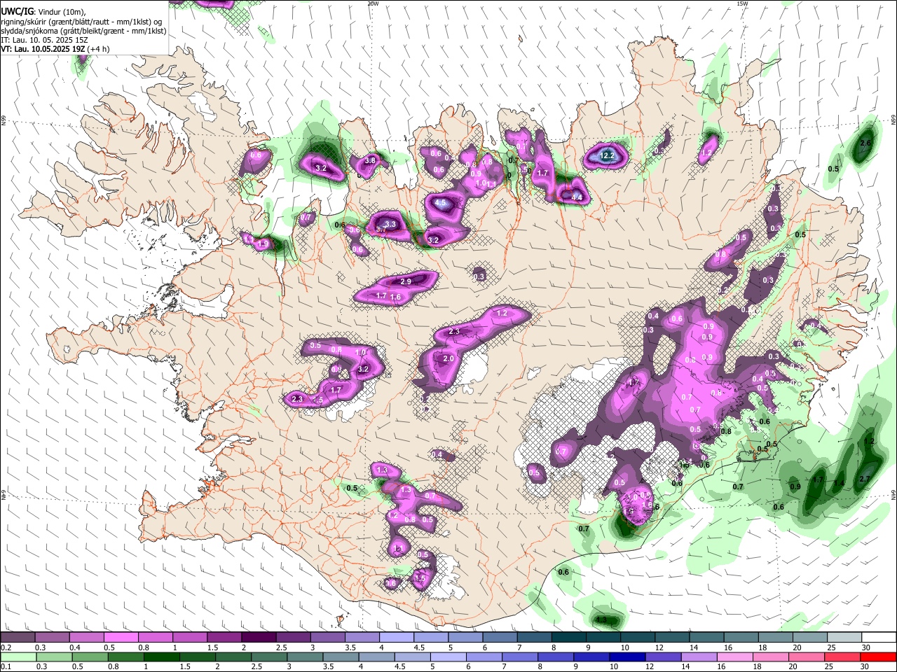Click the deep blue 10–12 rain legend swatch
The image size is (897, 672).
pyautogui.click(x=627, y=657)
